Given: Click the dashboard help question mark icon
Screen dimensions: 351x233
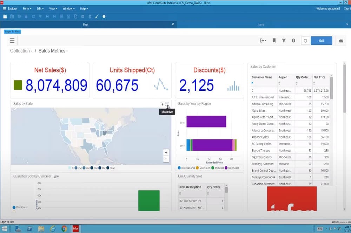Looking at the screenshot, I should [x=293, y=41].
